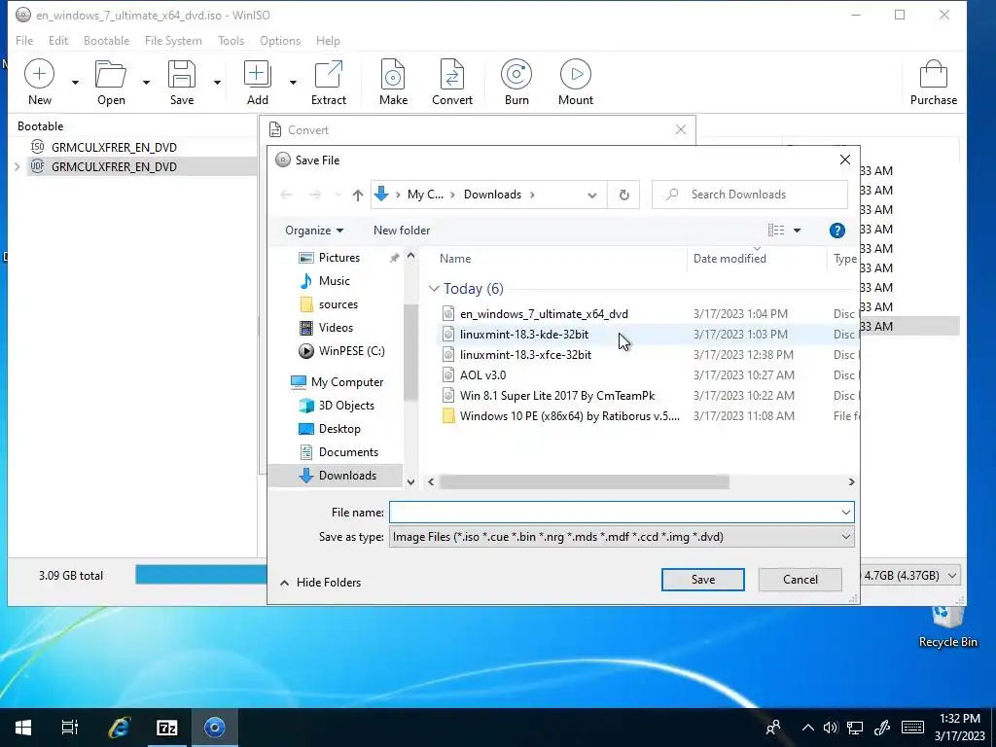
Task: Click the Cancel button in dialog
Action: tap(800, 580)
